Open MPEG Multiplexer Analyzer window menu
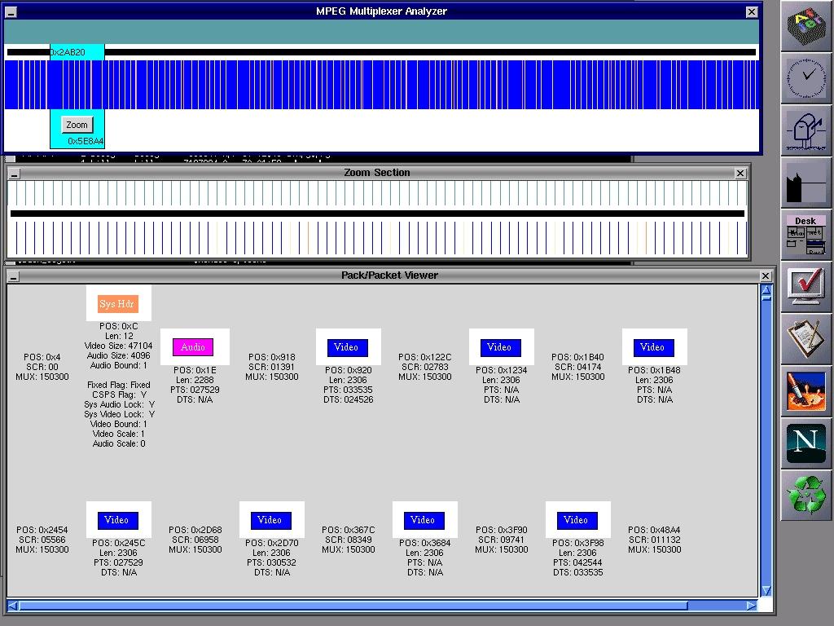The width and height of the screenshot is (834, 626). tap(11, 11)
